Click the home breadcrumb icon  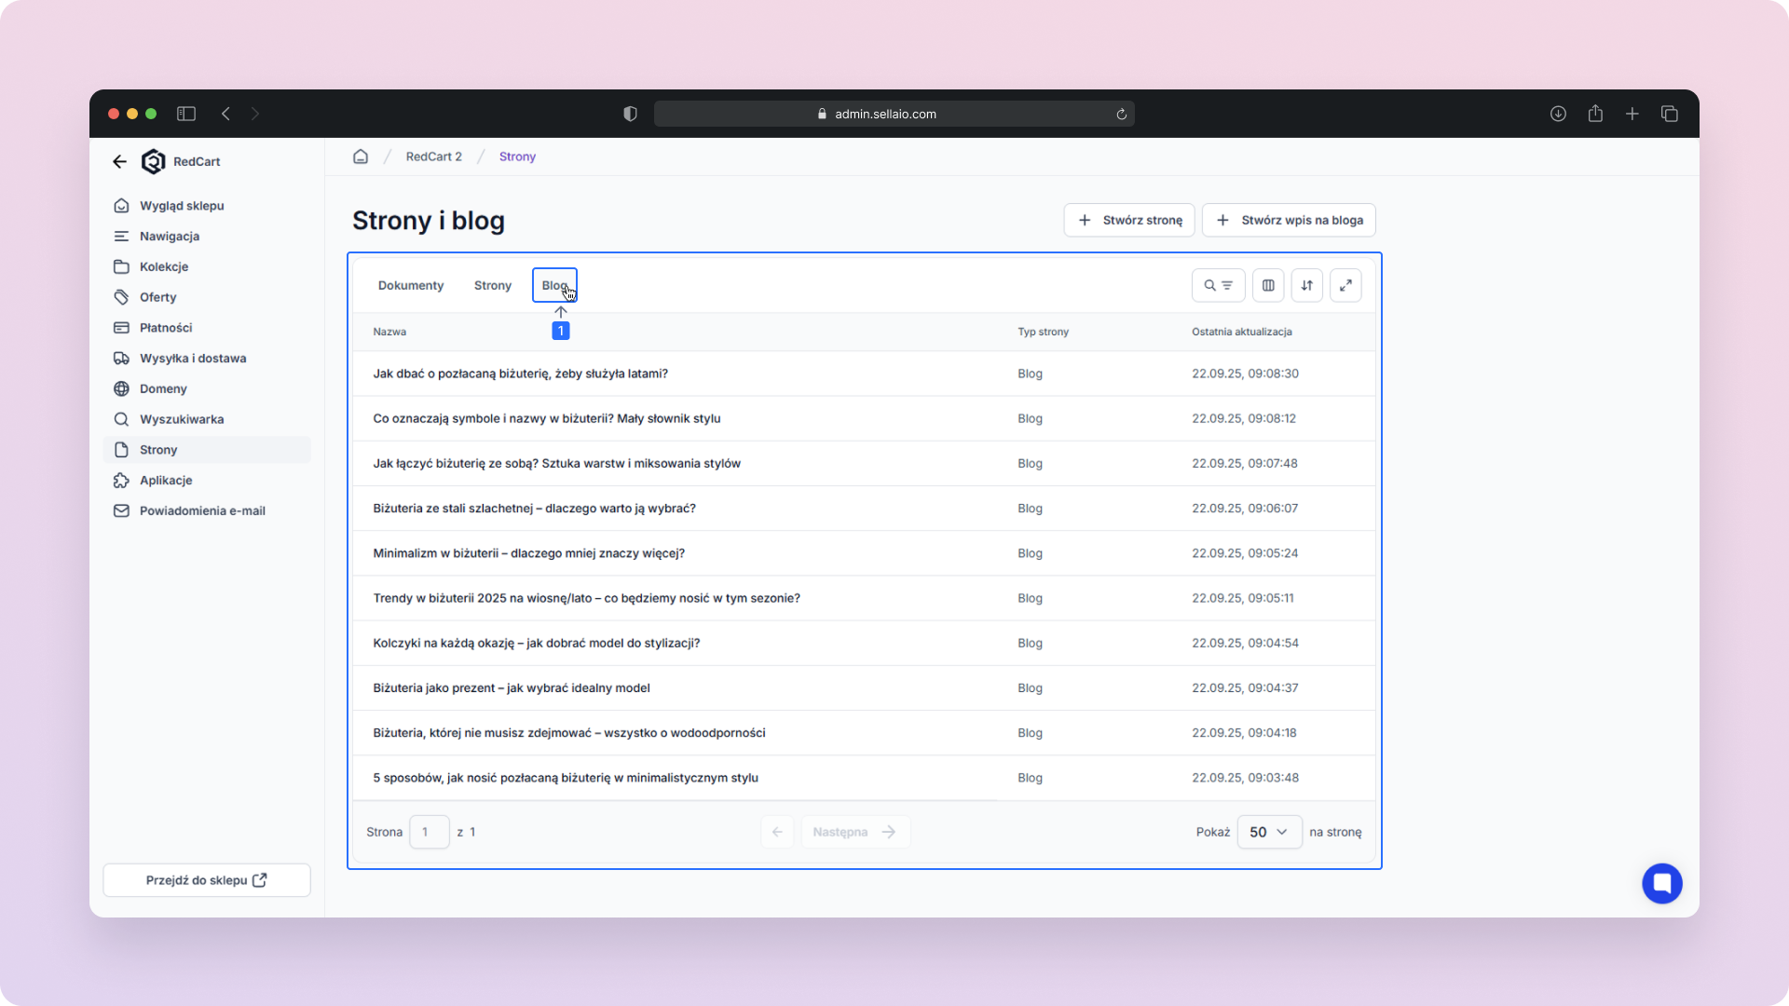click(361, 156)
